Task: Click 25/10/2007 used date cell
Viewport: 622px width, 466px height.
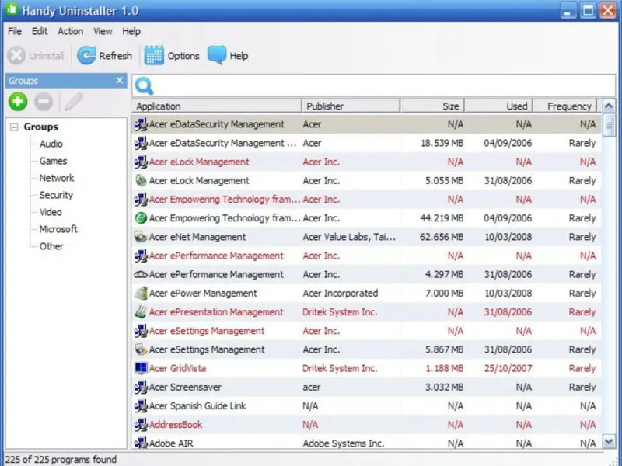Action: [x=508, y=368]
